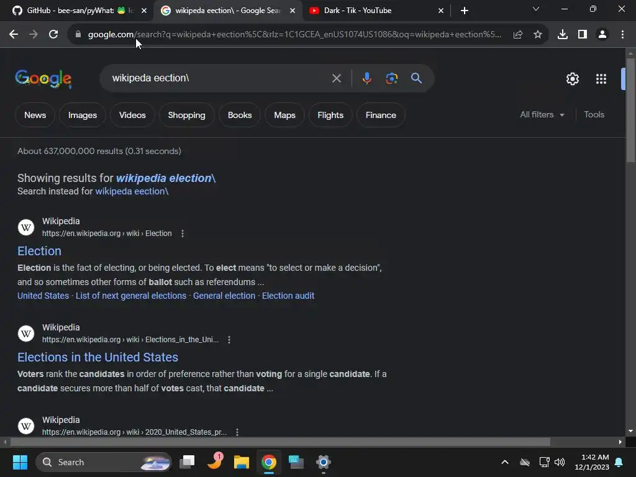Screen dimensions: 636x477
Task: Open corrected 'wikipedia election\' link
Action: [x=165, y=178]
